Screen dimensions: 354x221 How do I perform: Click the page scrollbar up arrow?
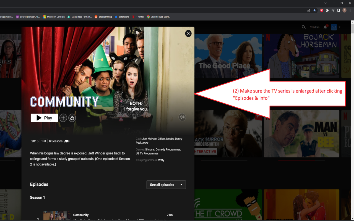click(352, 22)
